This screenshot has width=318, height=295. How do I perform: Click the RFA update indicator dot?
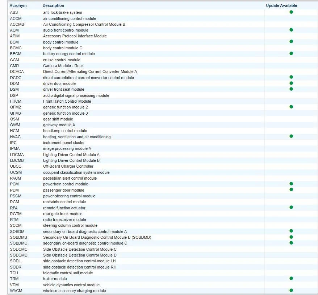(x=291, y=208)
